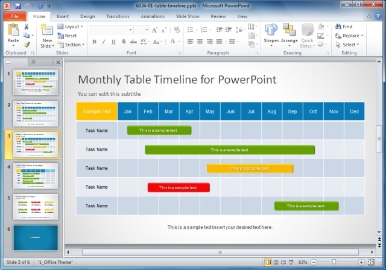Open Shapes gallery
The height and width of the screenshot is (270, 386).
(x=271, y=35)
